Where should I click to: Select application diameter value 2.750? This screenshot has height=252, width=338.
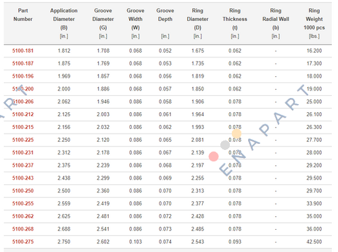click(64, 242)
